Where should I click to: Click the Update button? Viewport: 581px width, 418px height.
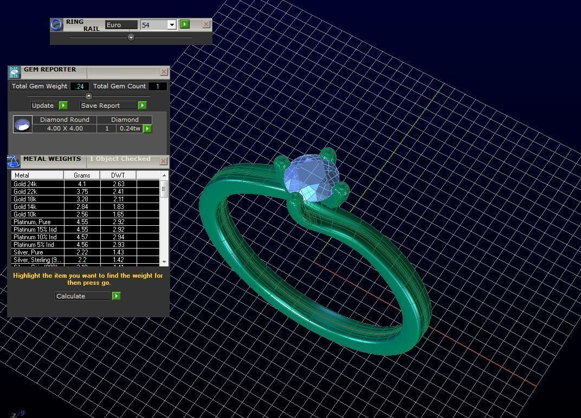(44, 106)
